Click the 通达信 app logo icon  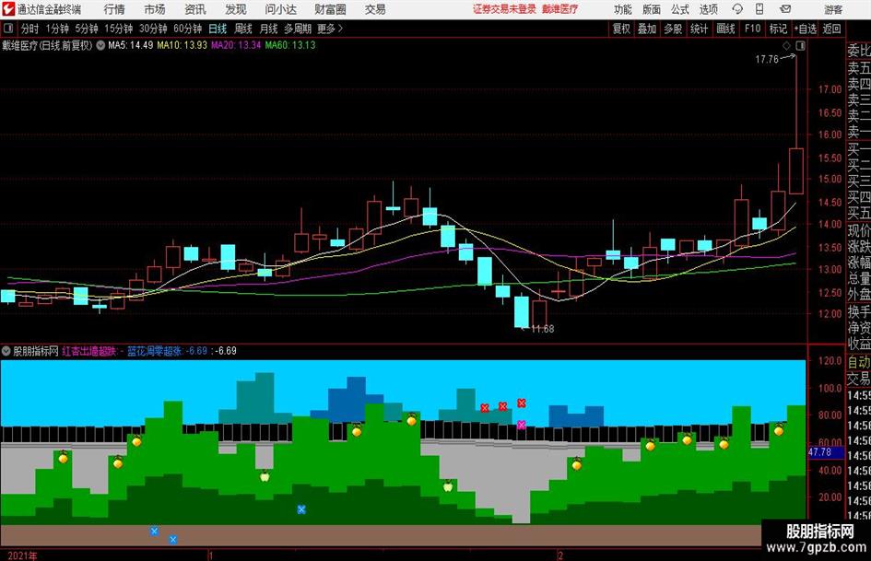8,9
